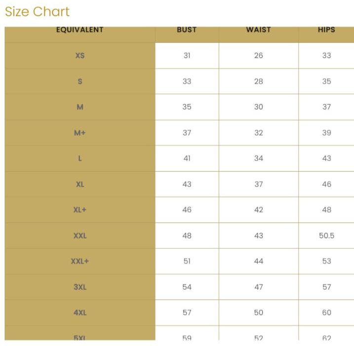Click the XXL+ size row label

(80, 261)
